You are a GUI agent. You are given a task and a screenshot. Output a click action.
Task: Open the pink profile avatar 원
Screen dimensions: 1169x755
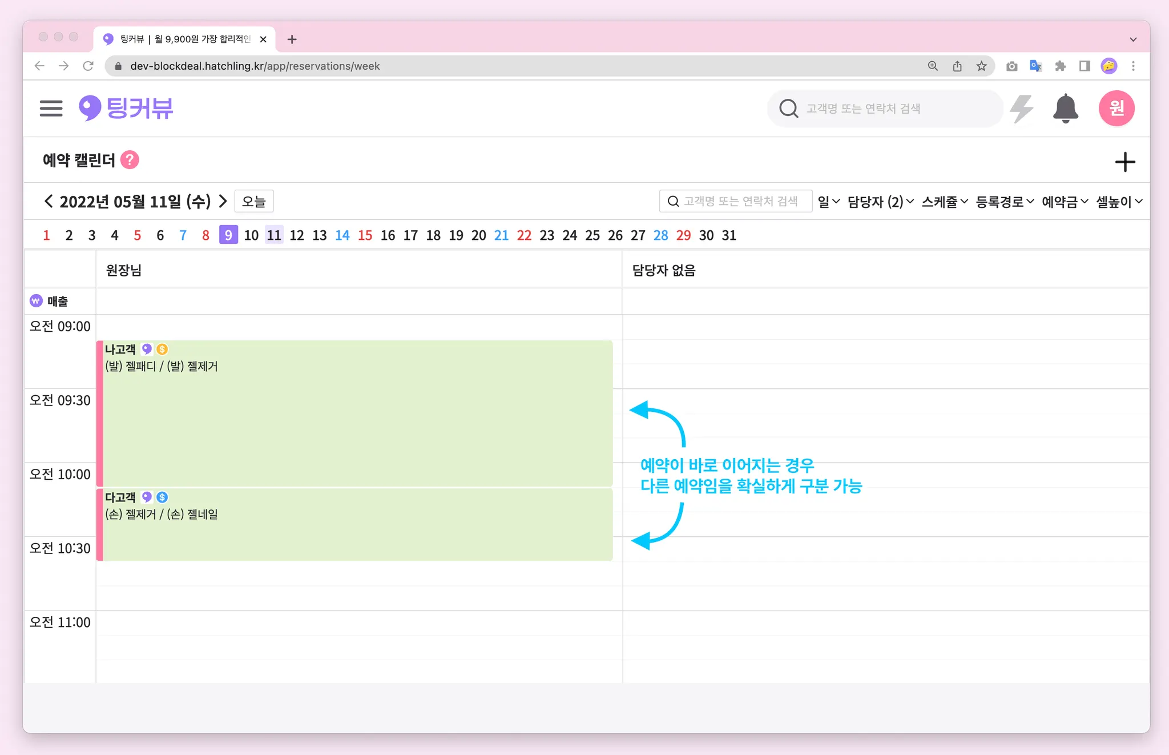1116,109
